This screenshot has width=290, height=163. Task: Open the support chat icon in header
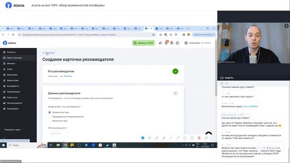177,43
